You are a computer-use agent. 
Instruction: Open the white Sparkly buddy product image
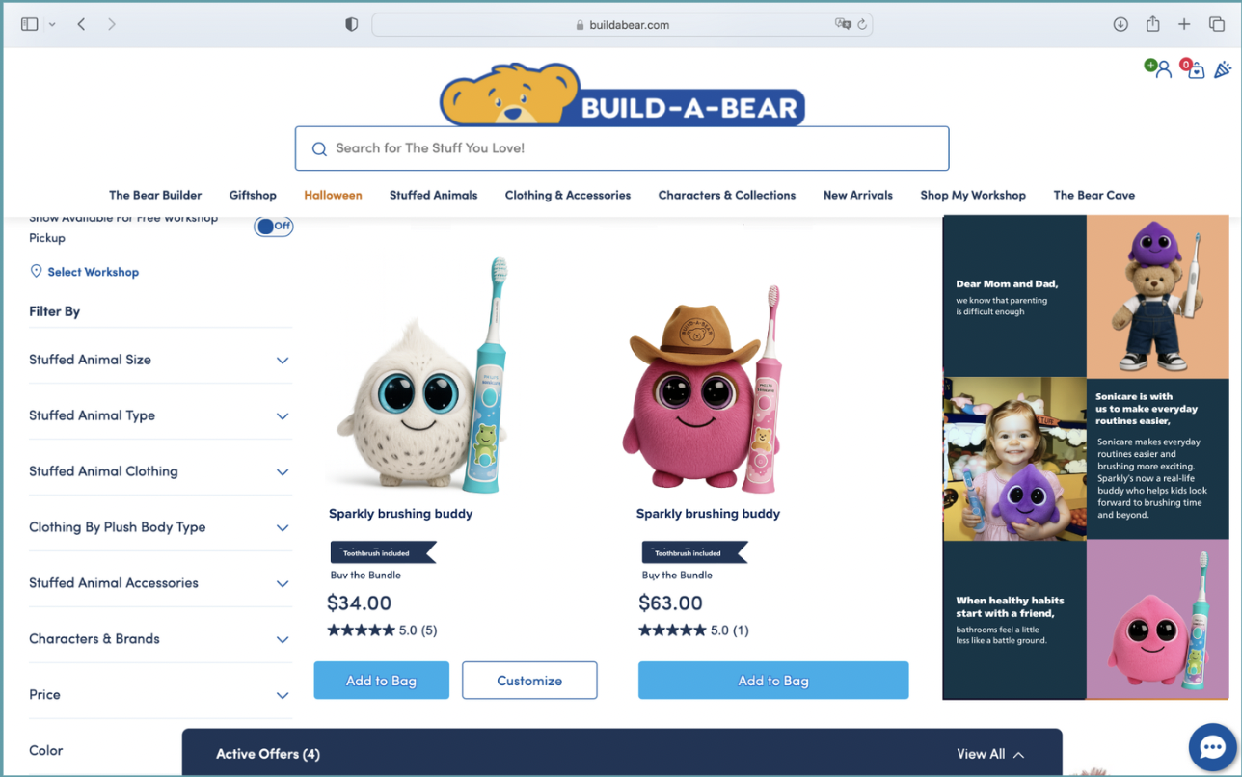click(424, 376)
